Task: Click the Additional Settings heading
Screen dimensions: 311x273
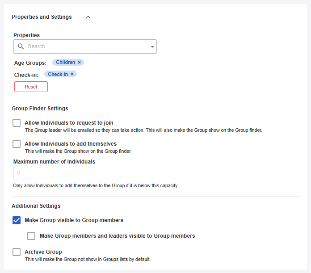Action: [x=36, y=206]
